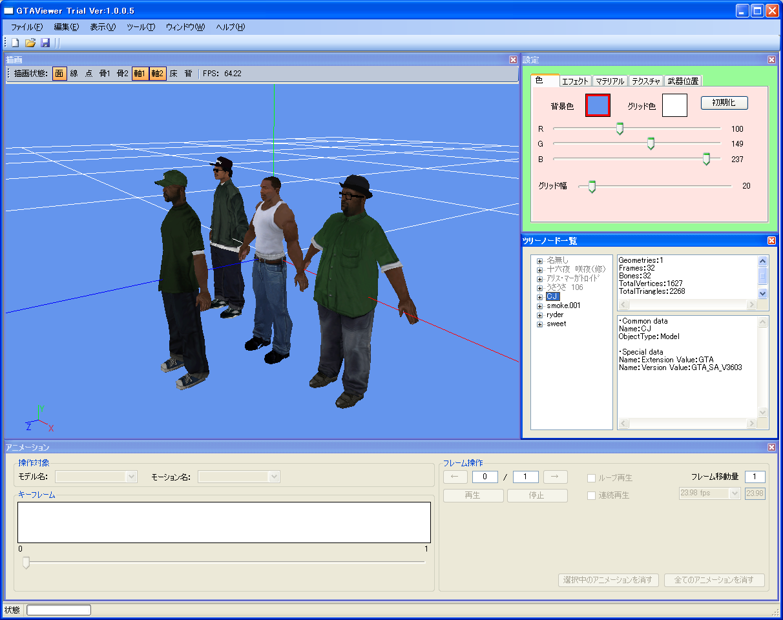Select smoke.001 in the node list
This screenshot has width=783, height=620.
(x=563, y=305)
